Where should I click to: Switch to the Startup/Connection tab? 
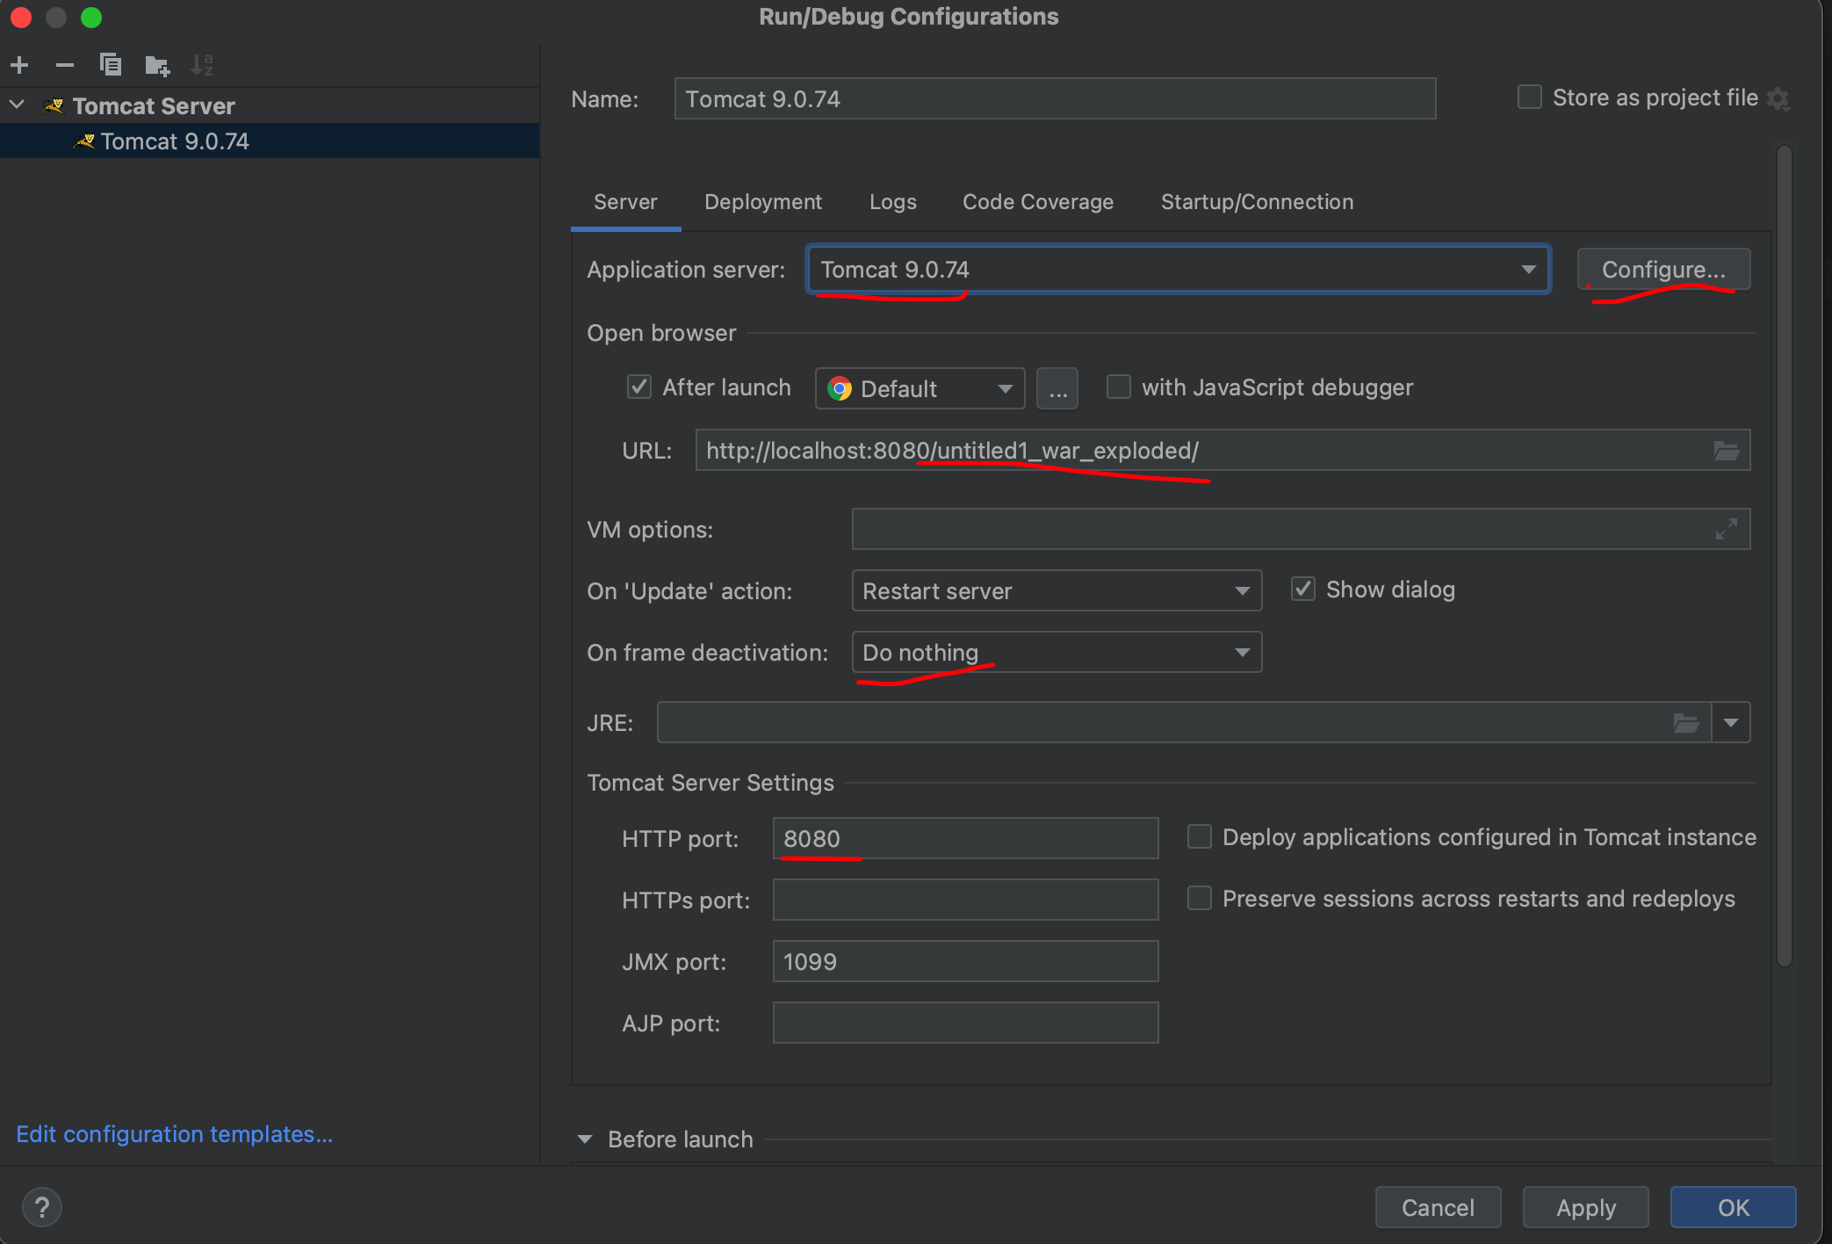tap(1257, 202)
